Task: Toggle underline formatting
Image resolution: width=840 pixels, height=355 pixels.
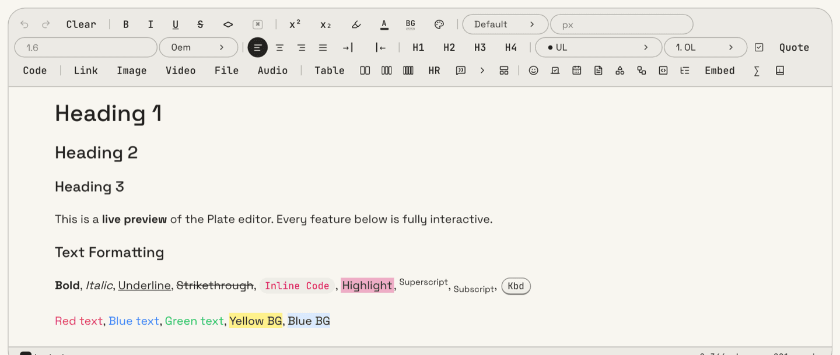Action: [176, 24]
